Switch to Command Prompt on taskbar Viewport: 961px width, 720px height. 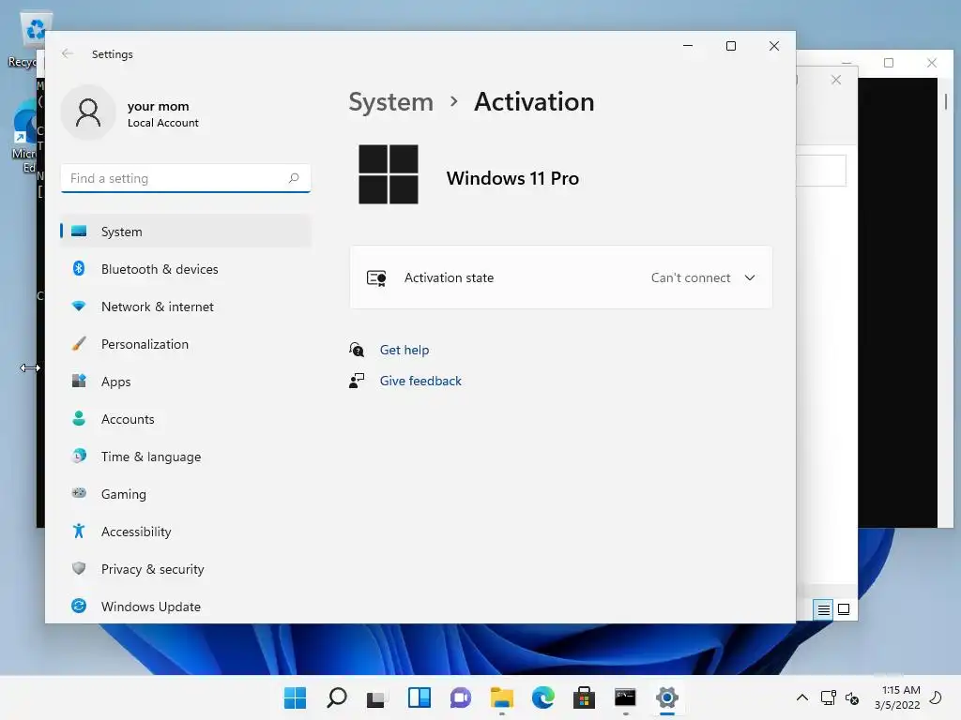(625, 697)
